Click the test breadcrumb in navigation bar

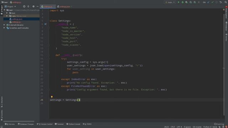click(x=5, y=2)
